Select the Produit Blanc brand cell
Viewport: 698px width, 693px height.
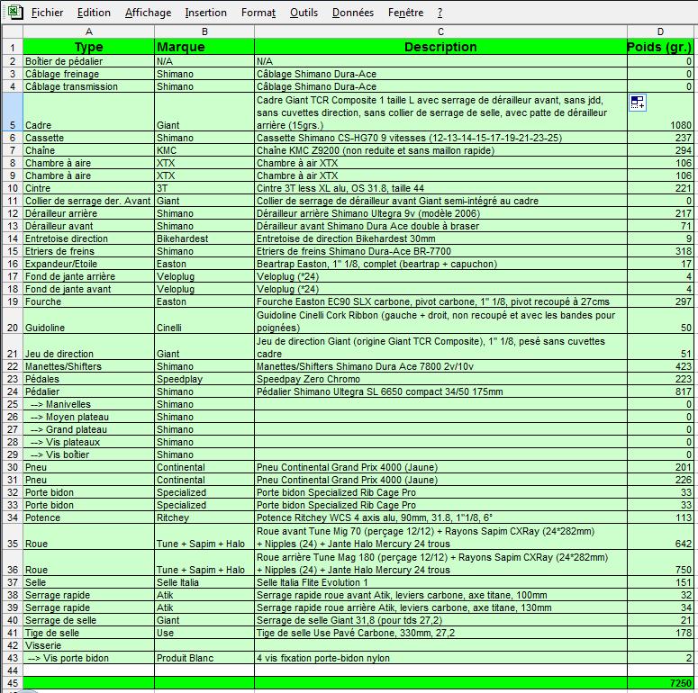pyautogui.click(x=204, y=658)
